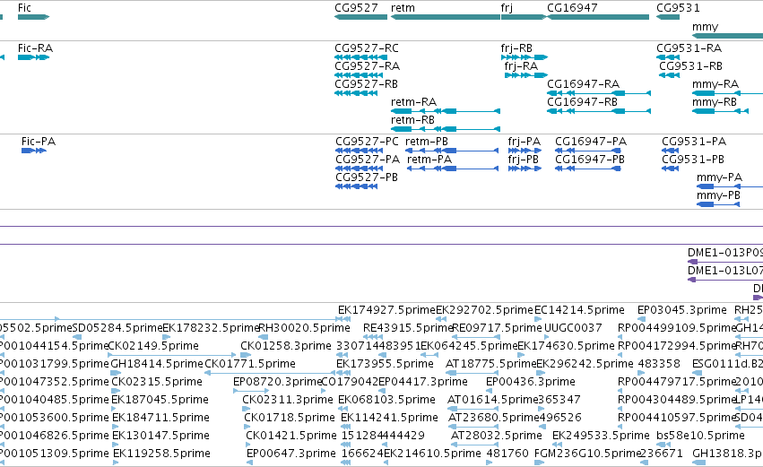
Task: Click transcript CG16947-RA
Action: point(599,93)
